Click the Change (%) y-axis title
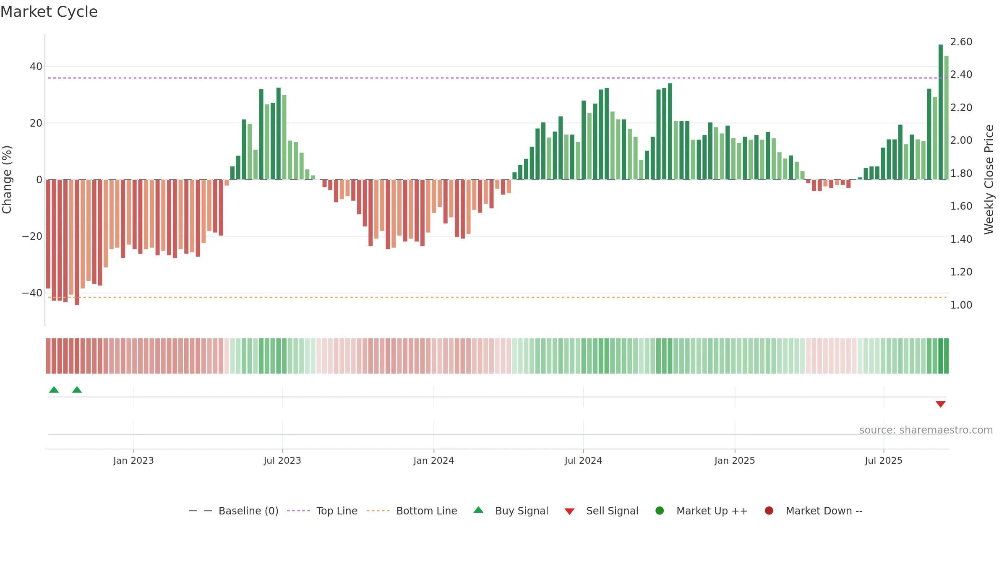1007x566 pixels. pos(7,179)
